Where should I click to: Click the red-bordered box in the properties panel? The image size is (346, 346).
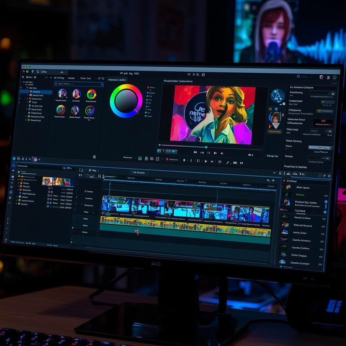pos(323,123)
